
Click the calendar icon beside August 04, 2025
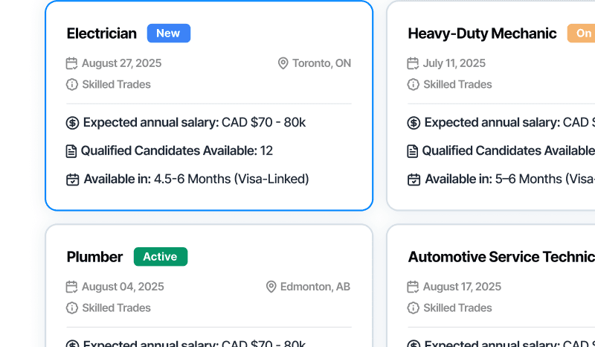pyautogui.click(x=72, y=287)
